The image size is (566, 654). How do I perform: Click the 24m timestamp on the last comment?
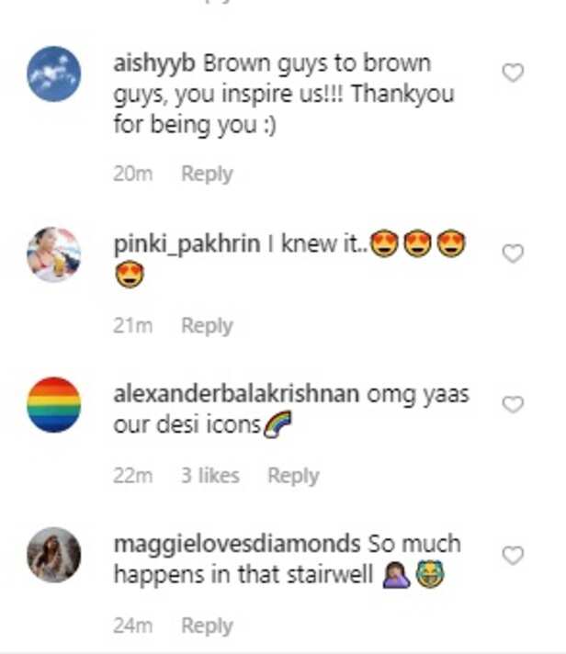[133, 626]
